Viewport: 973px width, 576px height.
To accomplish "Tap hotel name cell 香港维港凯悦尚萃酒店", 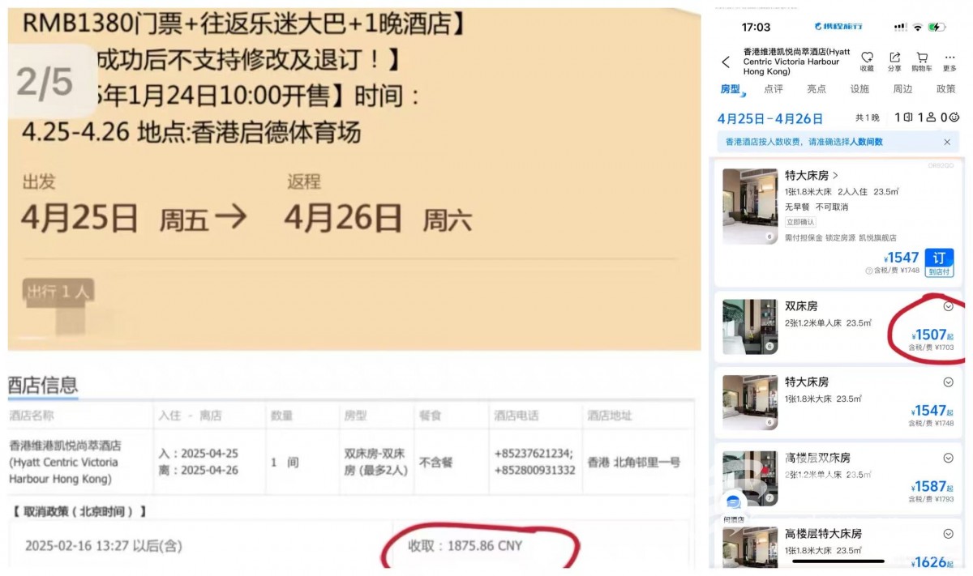I will pos(65,462).
